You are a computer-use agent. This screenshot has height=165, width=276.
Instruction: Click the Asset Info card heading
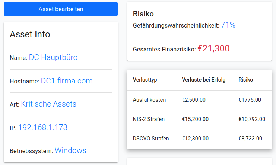30,34
